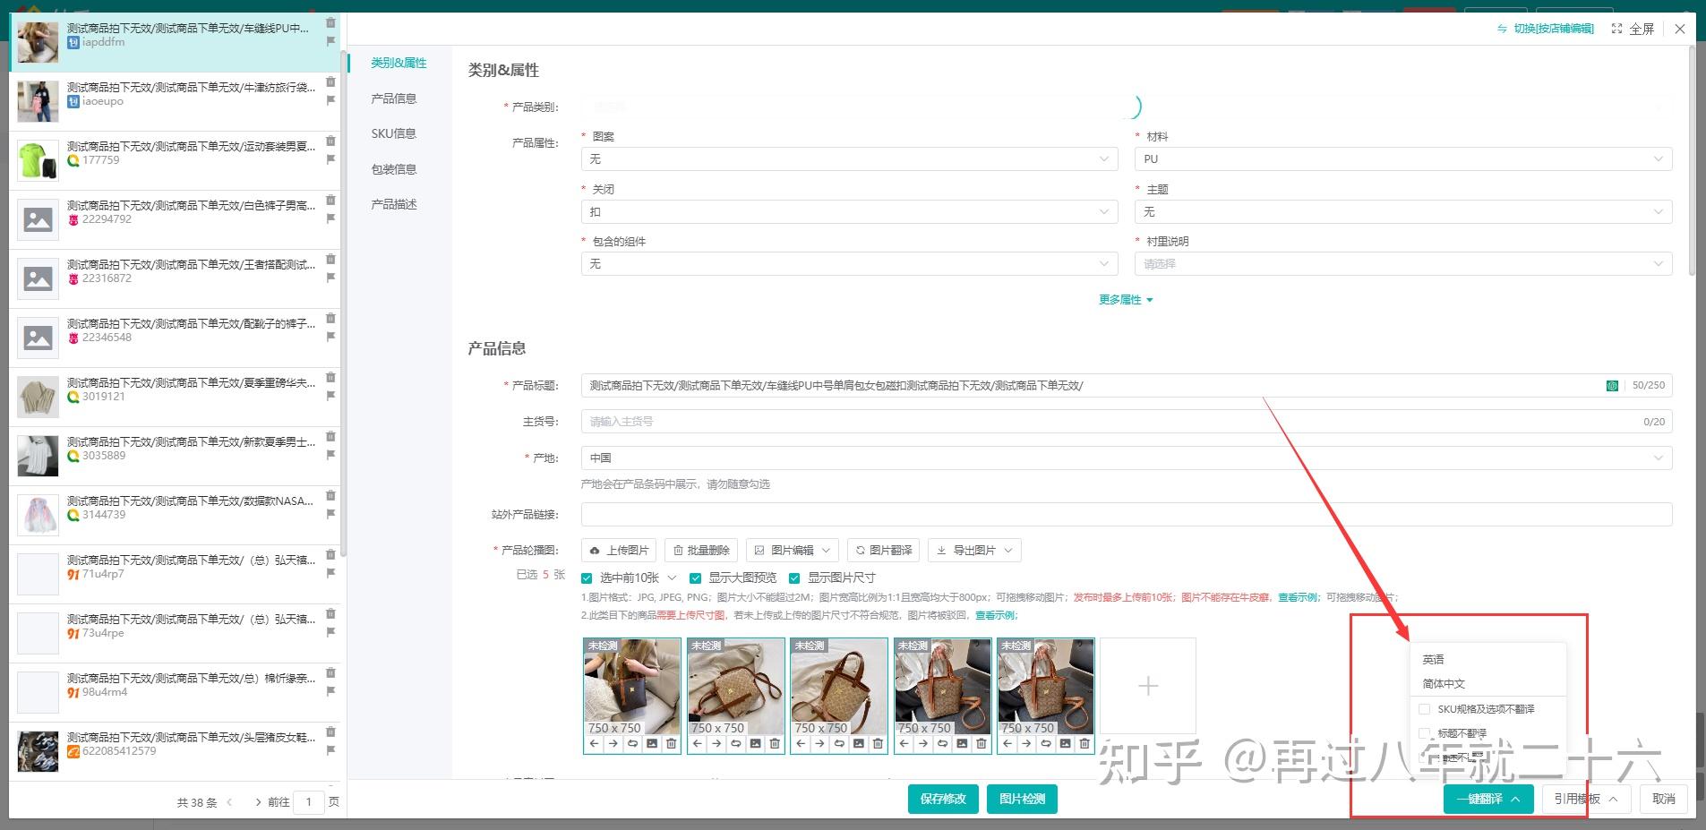This screenshot has height=830, width=1706.
Task: Enable the 标题不翻译 option
Action: [1425, 733]
